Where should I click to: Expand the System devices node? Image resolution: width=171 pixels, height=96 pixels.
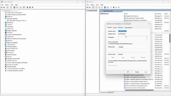tap(4, 67)
